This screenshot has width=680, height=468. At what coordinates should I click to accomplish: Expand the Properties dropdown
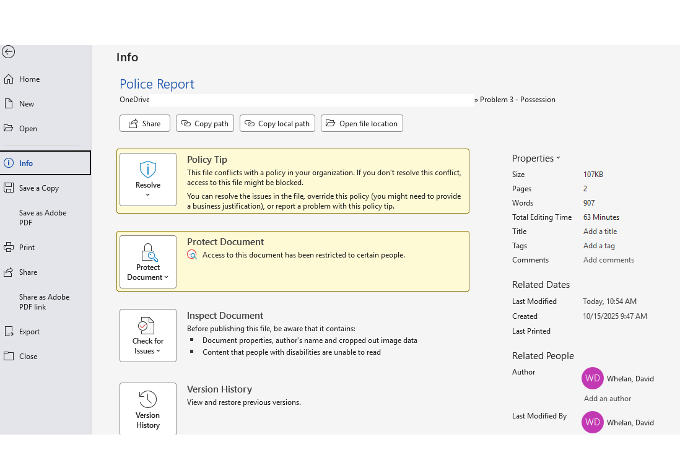(536, 158)
